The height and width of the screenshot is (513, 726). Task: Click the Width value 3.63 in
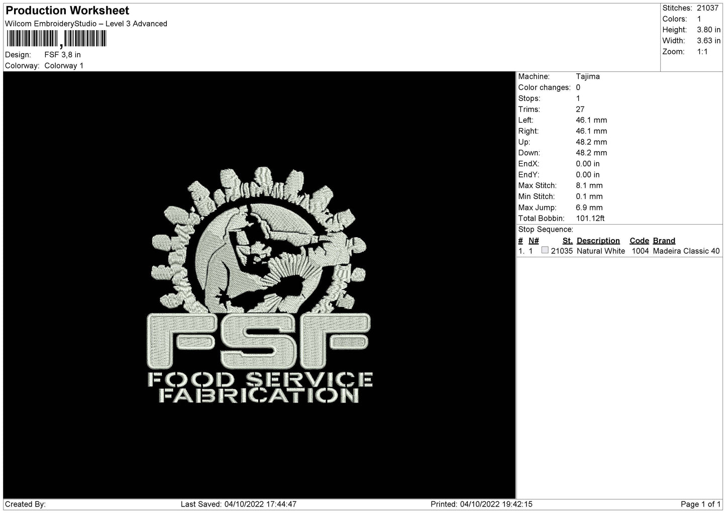coord(708,41)
